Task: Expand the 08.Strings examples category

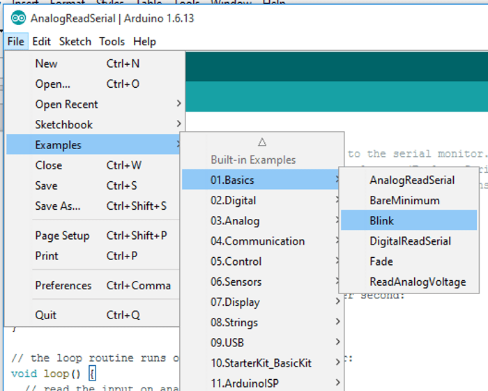Action: 261,322
